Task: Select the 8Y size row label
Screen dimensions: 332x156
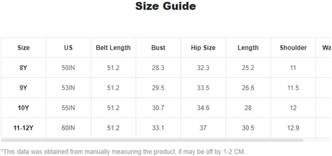Action: point(23,68)
